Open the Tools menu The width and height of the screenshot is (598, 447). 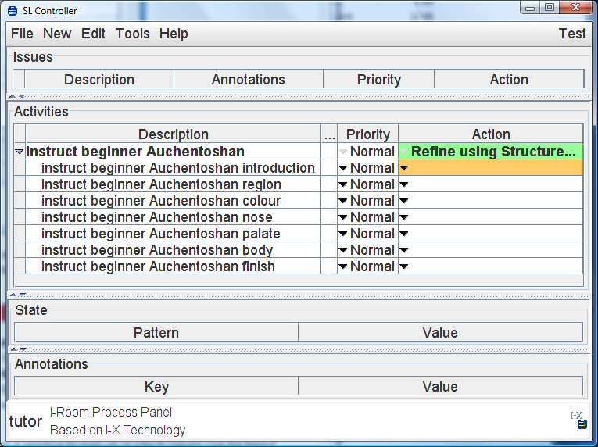pyautogui.click(x=132, y=34)
